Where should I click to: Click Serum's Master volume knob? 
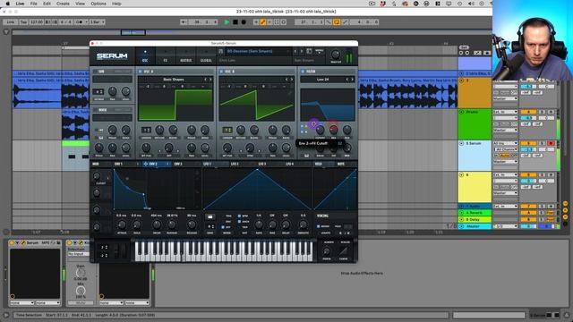click(x=335, y=55)
